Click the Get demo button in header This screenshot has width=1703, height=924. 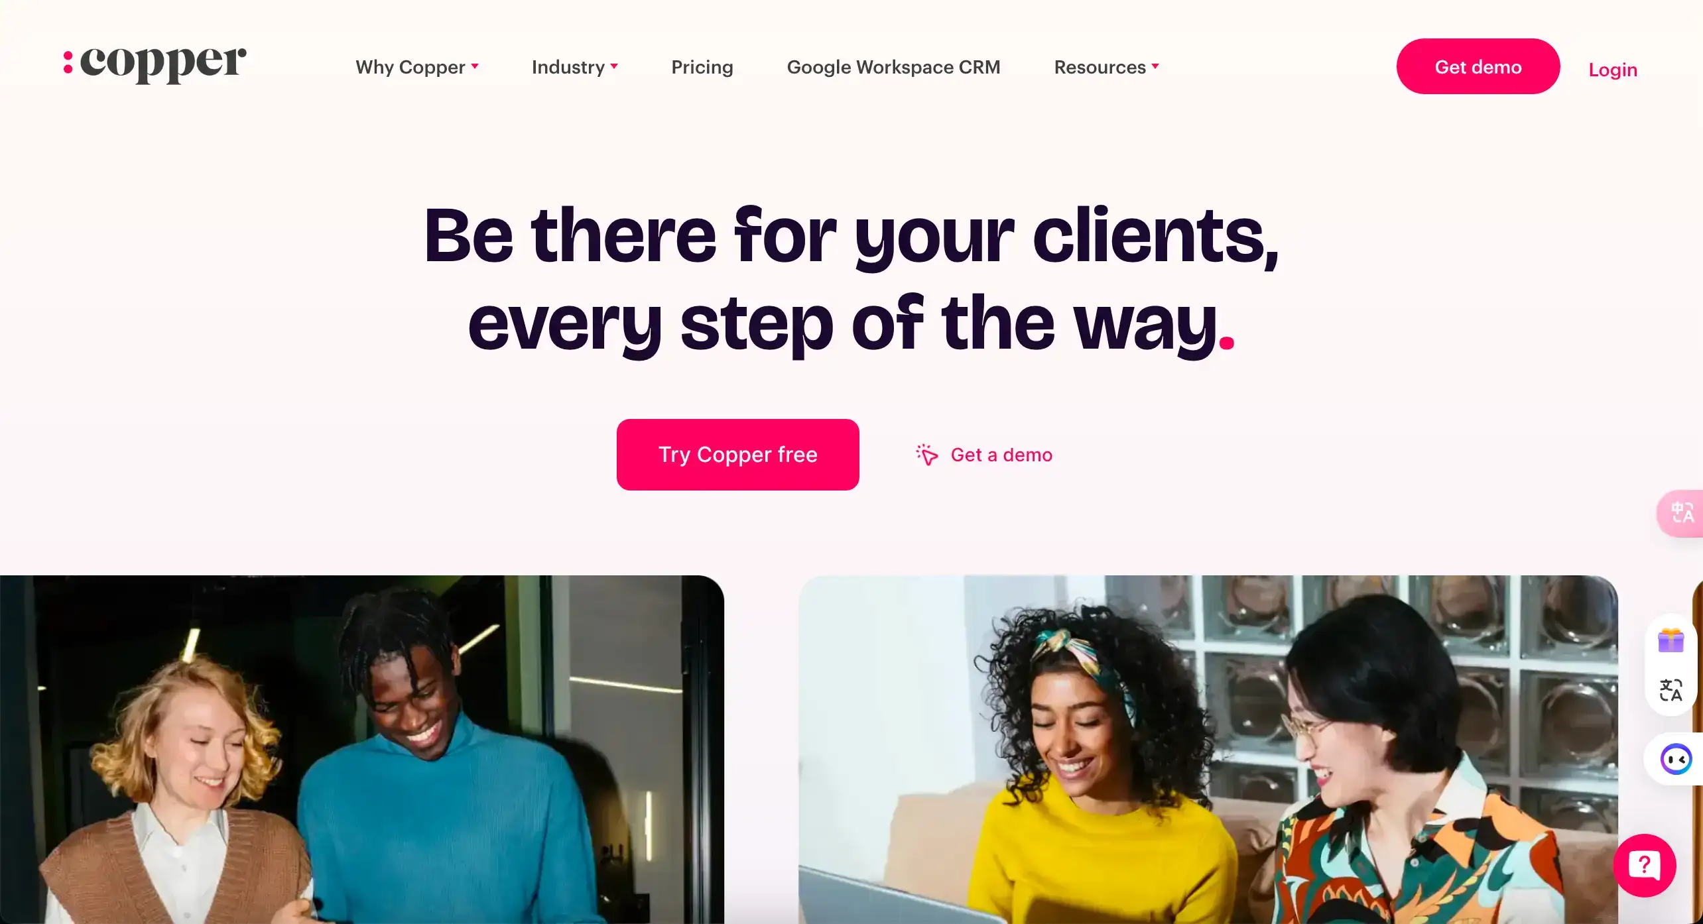coord(1478,66)
